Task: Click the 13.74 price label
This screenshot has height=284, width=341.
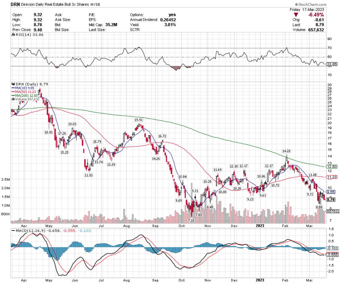Action: pos(99,162)
